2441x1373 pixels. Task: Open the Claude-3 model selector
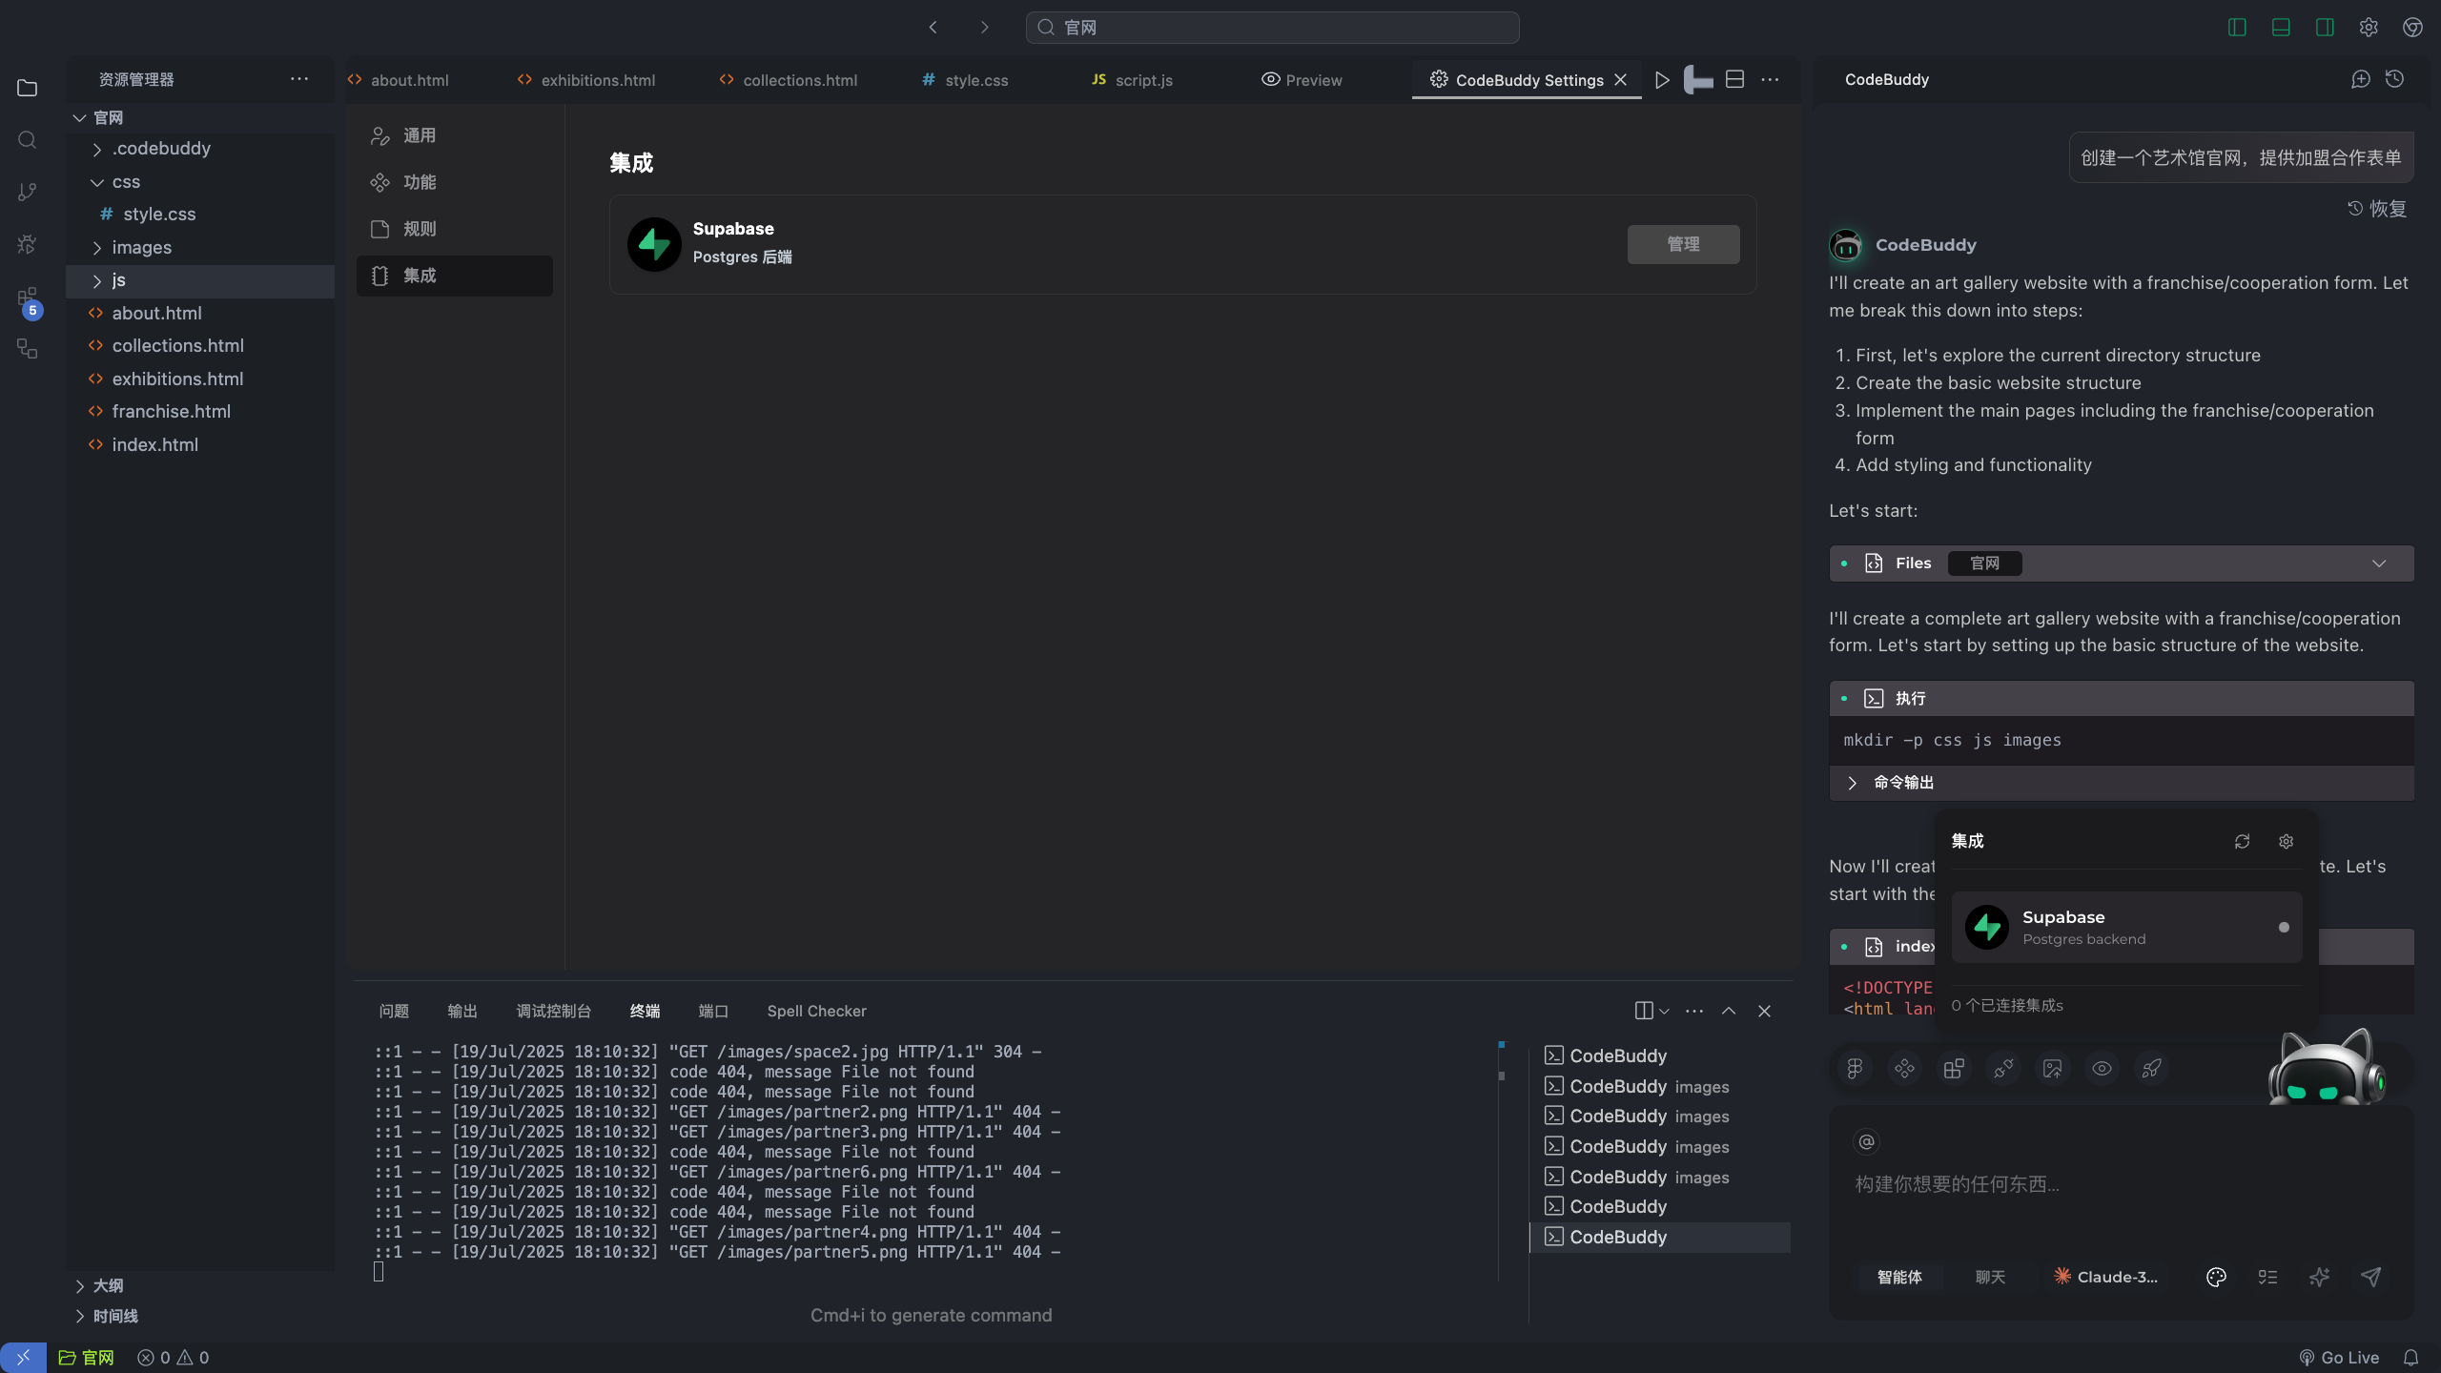[2105, 1278]
